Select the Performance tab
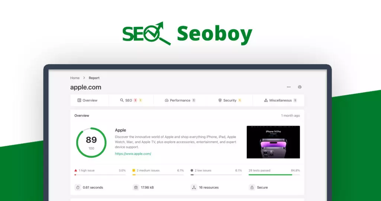This screenshot has height=201, width=381. coord(180,100)
